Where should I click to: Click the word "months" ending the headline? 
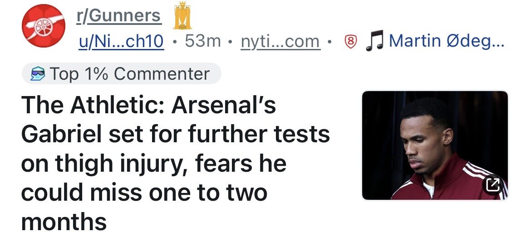[x=64, y=222]
